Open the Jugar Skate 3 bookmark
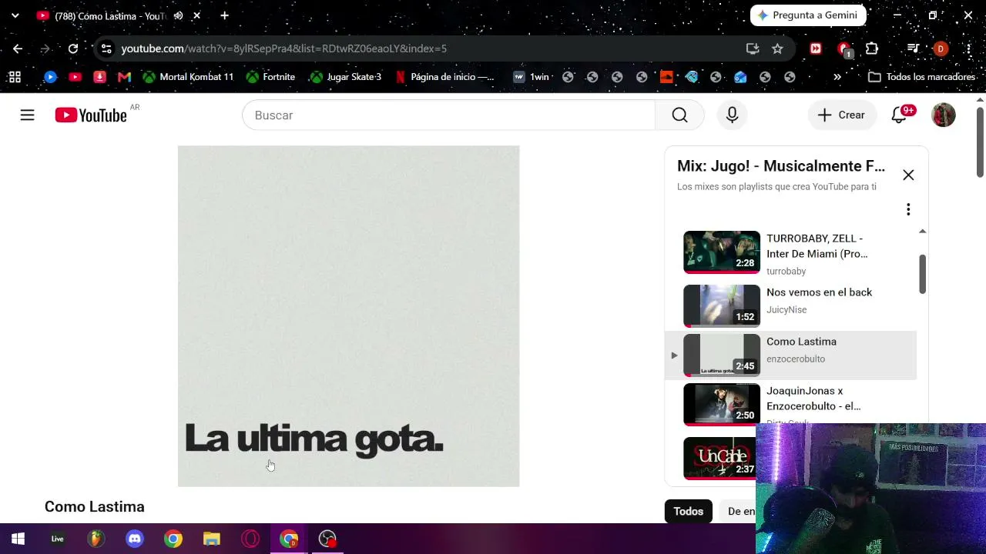Viewport: 986px width, 554px height. tap(345, 77)
